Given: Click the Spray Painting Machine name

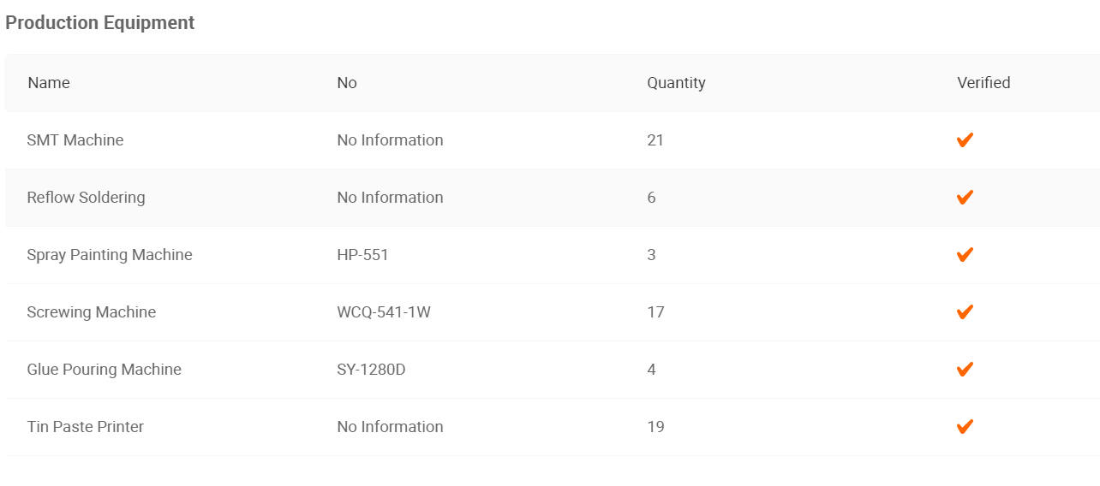Looking at the screenshot, I should pos(110,255).
